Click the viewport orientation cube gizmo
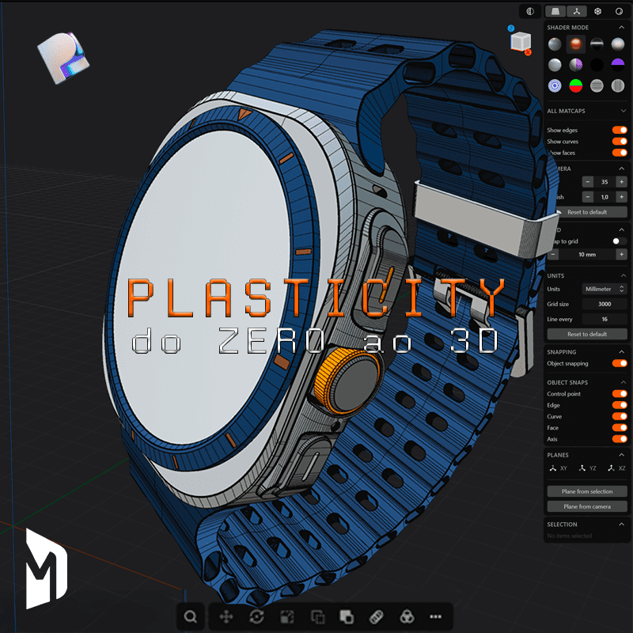The width and height of the screenshot is (633, 633). 520,40
